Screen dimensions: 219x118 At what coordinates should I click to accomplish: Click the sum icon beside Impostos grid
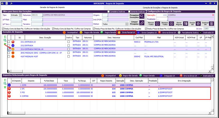[x=5, y=80]
